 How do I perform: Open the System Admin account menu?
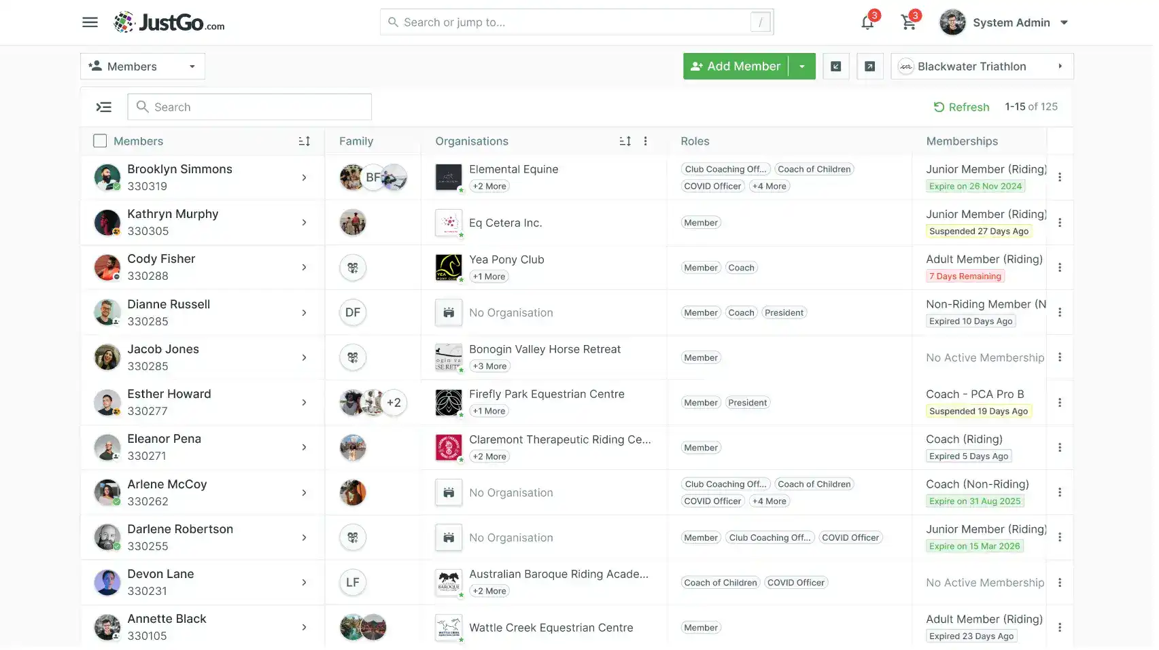point(1004,23)
